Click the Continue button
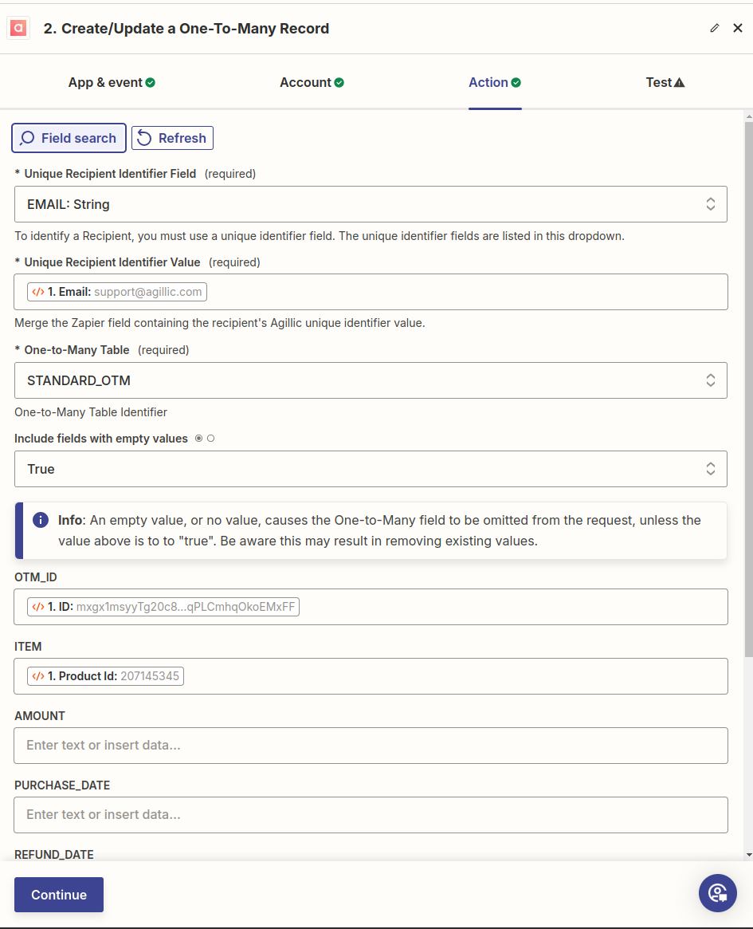 59,895
